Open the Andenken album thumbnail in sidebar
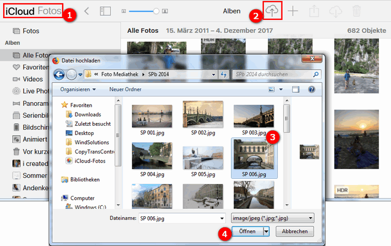Image resolution: width=391 pixels, height=246 pixels. [x=16, y=188]
